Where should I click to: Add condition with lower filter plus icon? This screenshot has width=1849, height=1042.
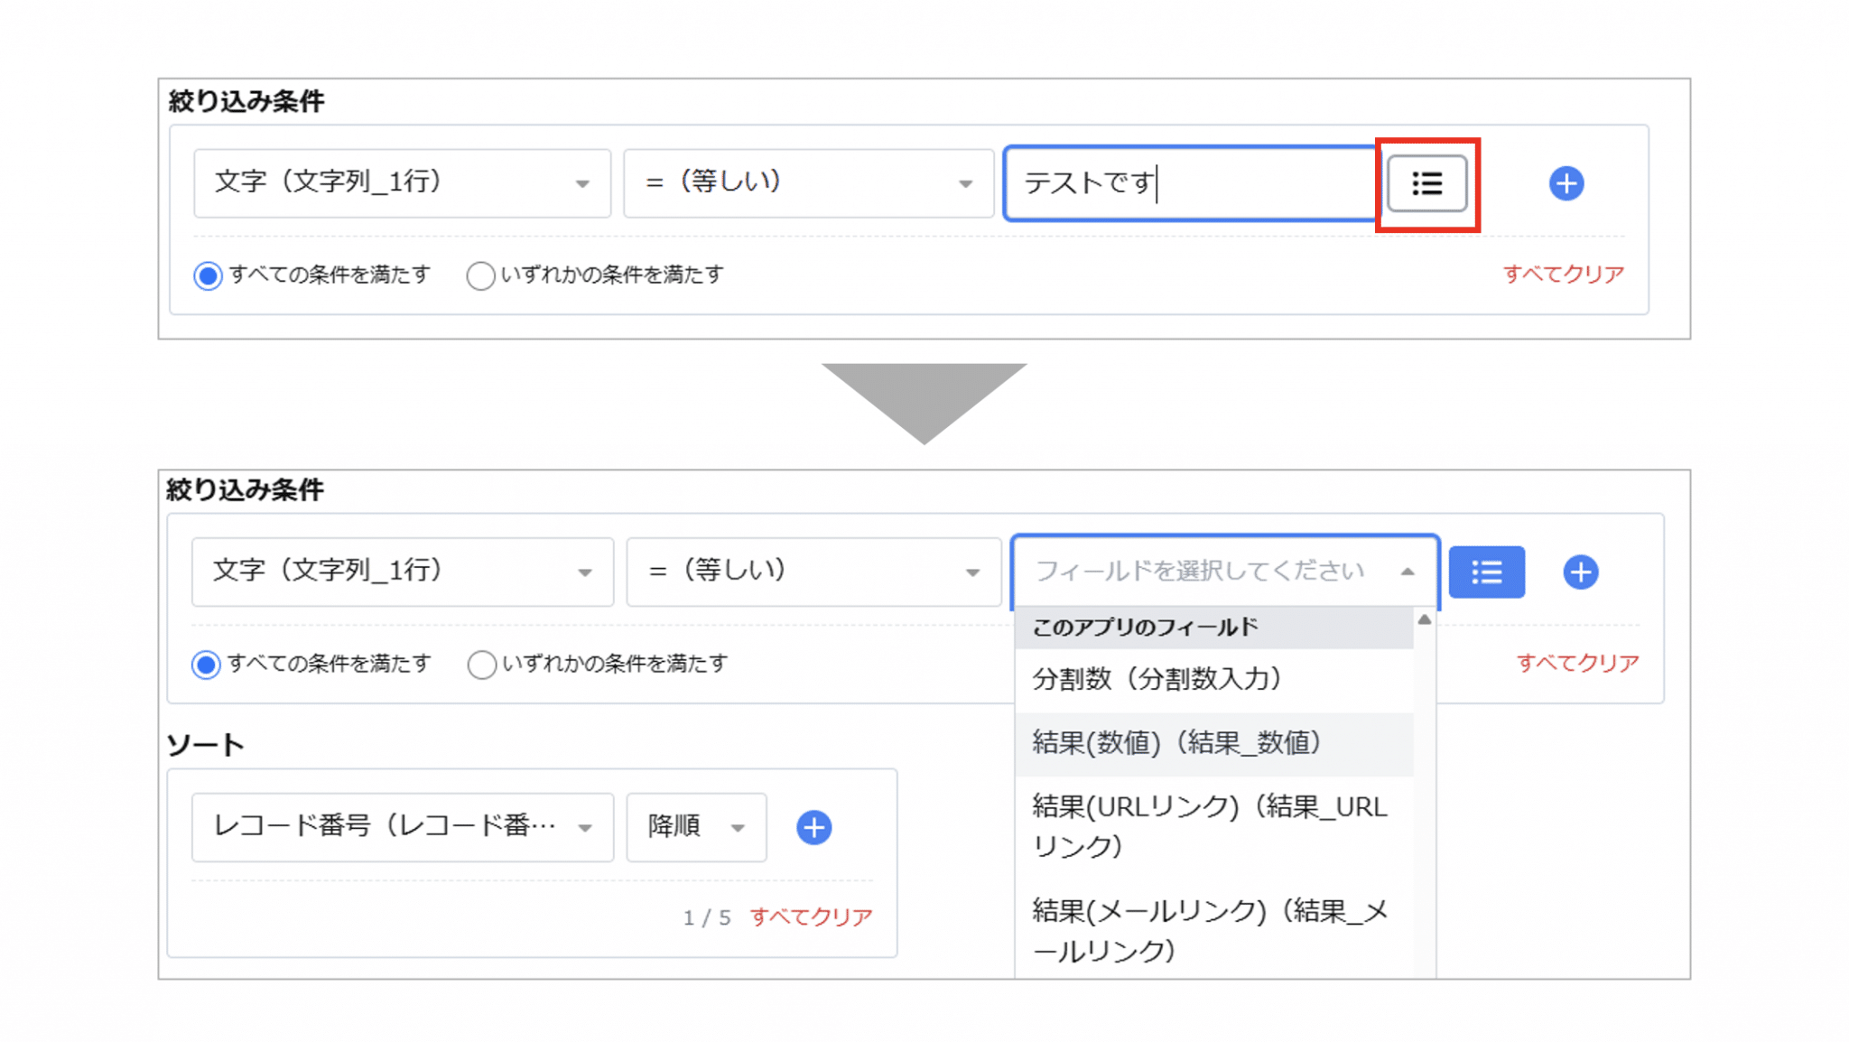1580,572
